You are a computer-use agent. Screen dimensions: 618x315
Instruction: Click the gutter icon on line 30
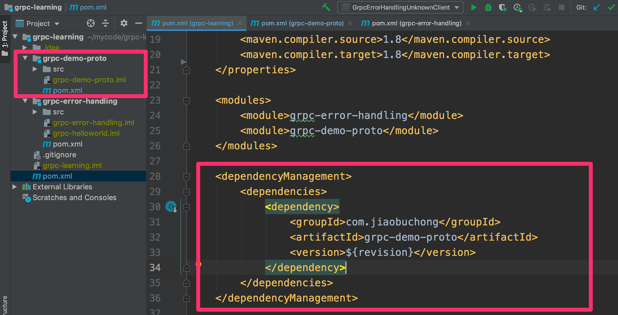point(171,207)
